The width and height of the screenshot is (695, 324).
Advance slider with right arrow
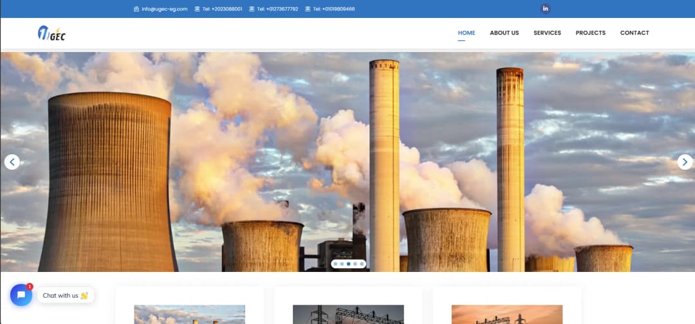(685, 162)
